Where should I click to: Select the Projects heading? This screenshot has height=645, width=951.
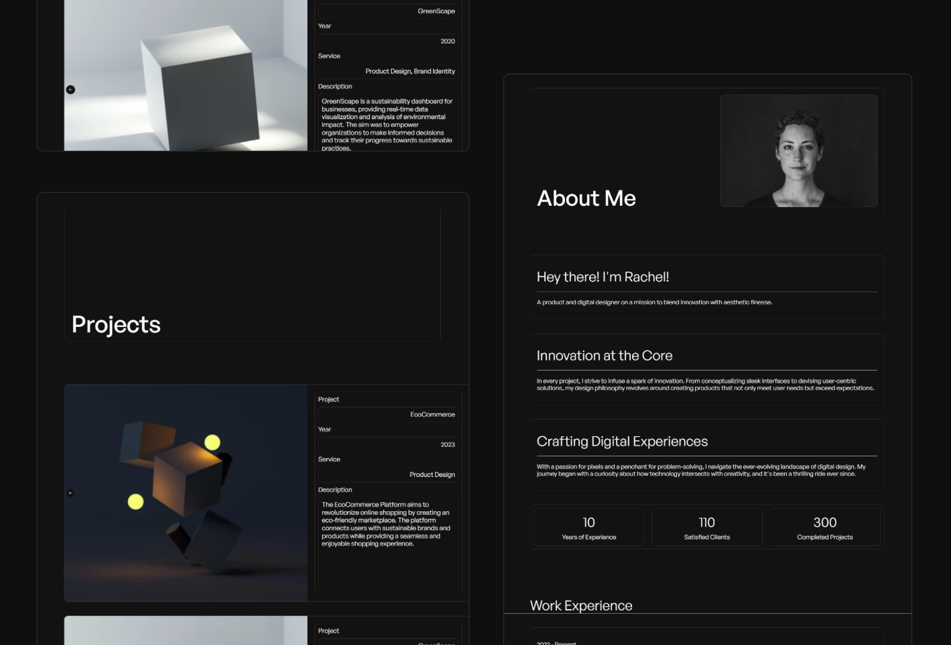(x=116, y=324)
